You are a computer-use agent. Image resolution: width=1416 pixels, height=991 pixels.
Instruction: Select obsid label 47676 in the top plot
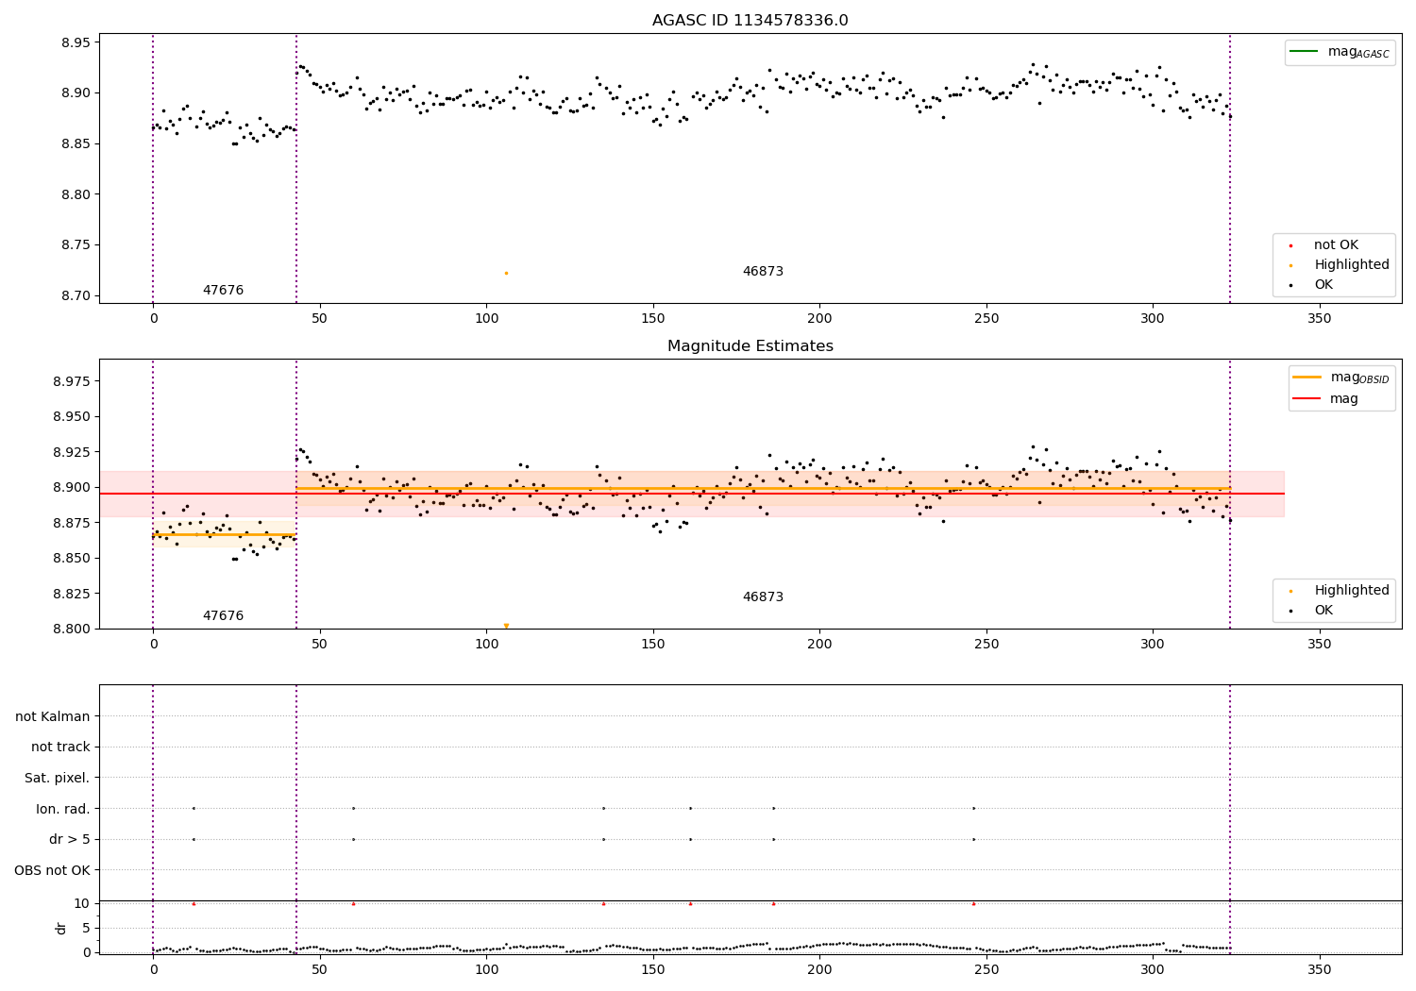pyautogui.click(x=223, y=291)
